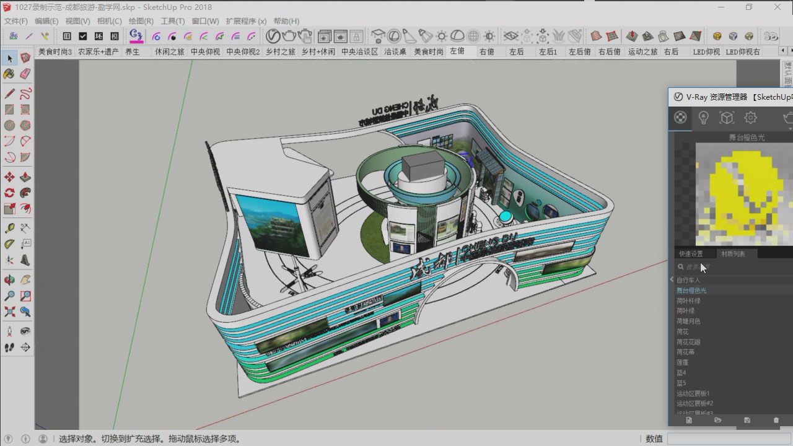Open the 帮助(H) menu

pos(286,21)
